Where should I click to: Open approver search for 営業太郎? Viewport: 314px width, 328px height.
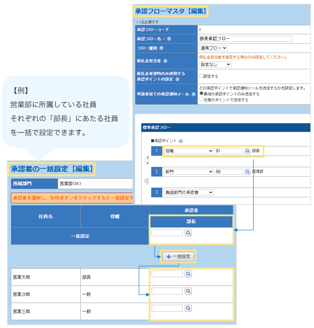point(188,274)
